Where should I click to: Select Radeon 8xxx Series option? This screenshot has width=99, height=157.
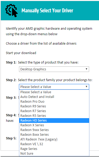[54, 135]
